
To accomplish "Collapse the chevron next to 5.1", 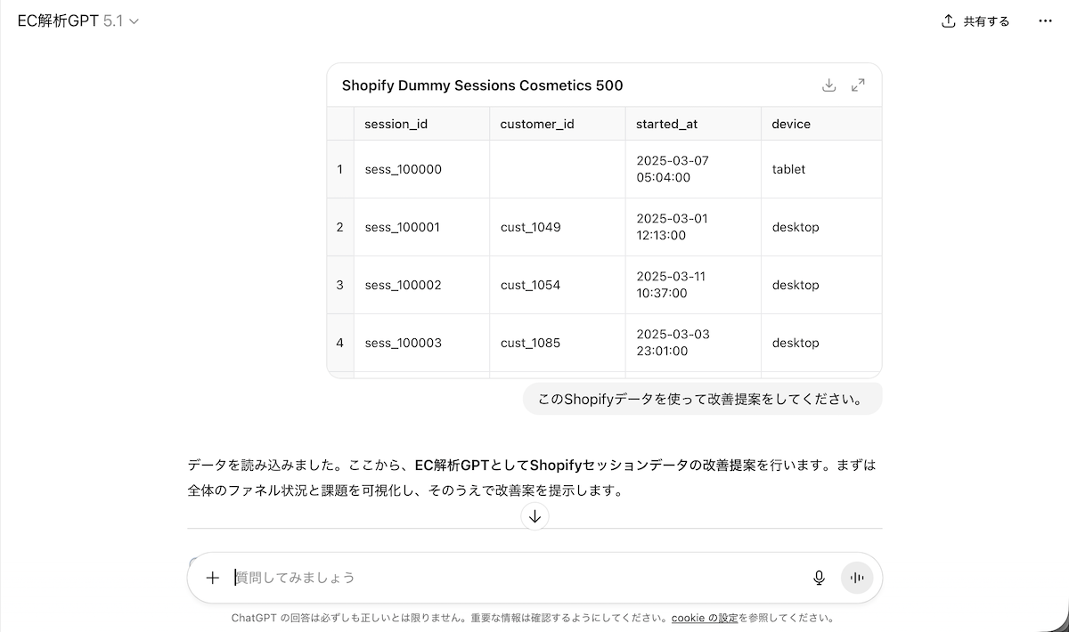I will pyautogui.click(x=132, y=20).
